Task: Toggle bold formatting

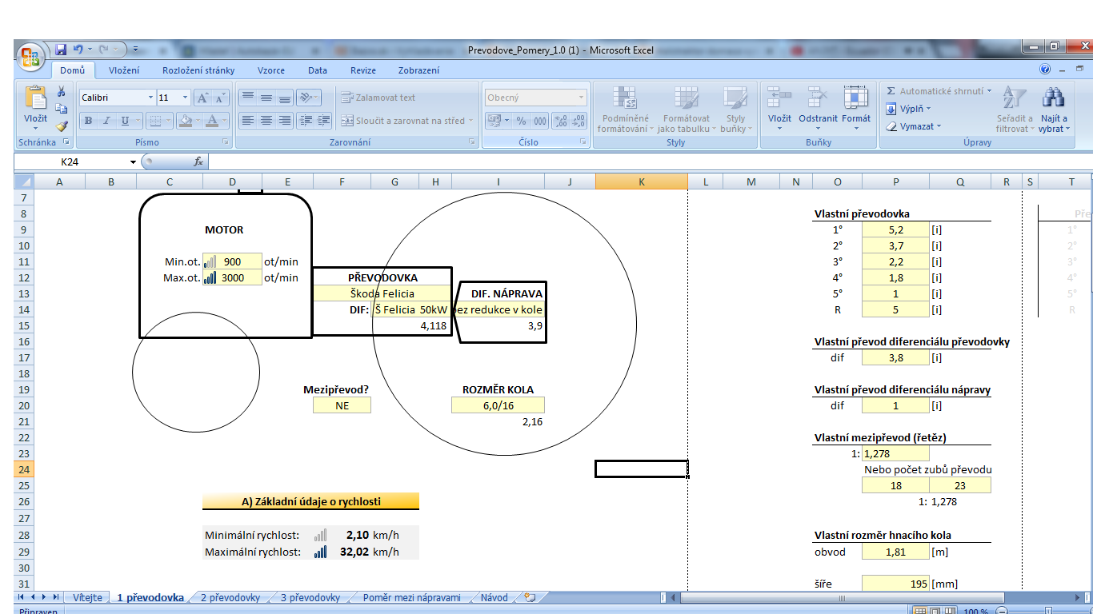Action: pyautogui.click(x=88, y=121)
